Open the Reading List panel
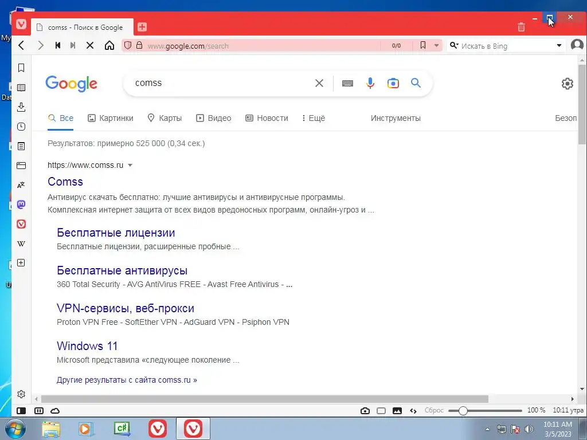 tap(21, 88)
